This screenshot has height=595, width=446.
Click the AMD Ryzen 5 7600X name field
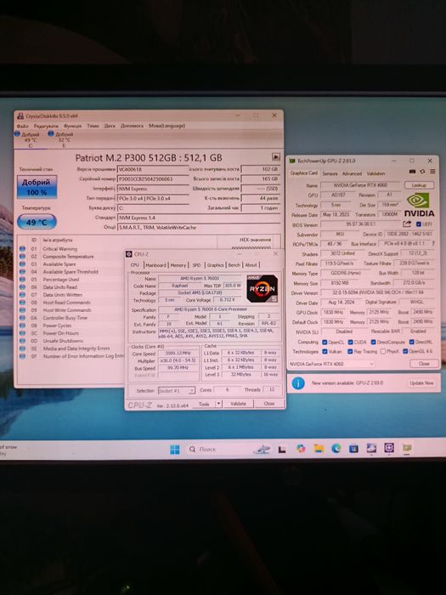click(x=200, y=279)
